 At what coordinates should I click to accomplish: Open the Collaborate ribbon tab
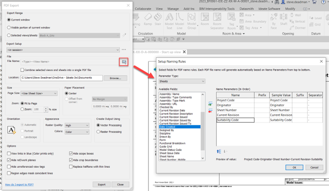pyautogui.click(x=143, y=8)
